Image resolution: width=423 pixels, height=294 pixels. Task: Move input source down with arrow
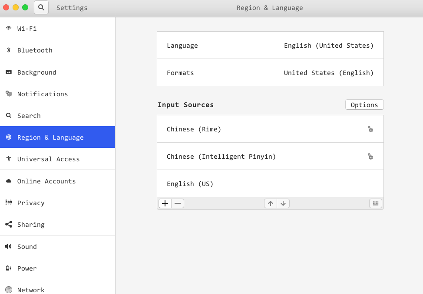click(283, 203)
